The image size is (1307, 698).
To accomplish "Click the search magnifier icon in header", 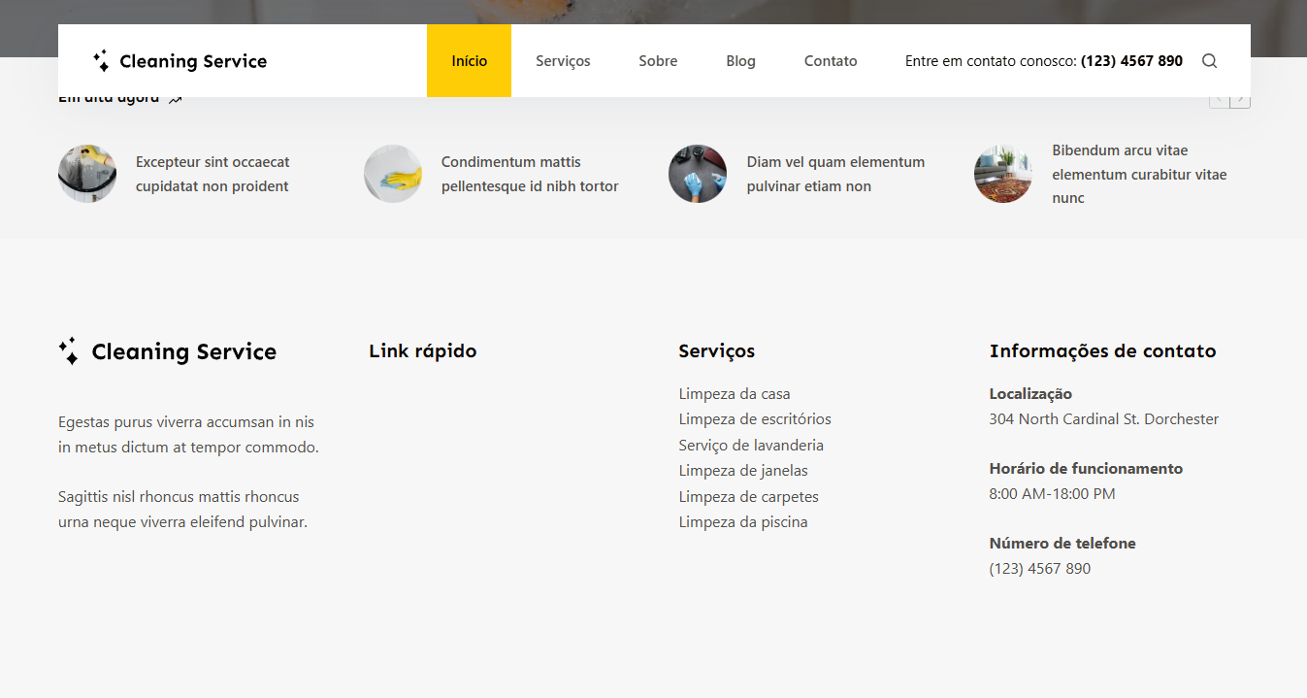I will pyautogui.click(x=1209, y=61).
